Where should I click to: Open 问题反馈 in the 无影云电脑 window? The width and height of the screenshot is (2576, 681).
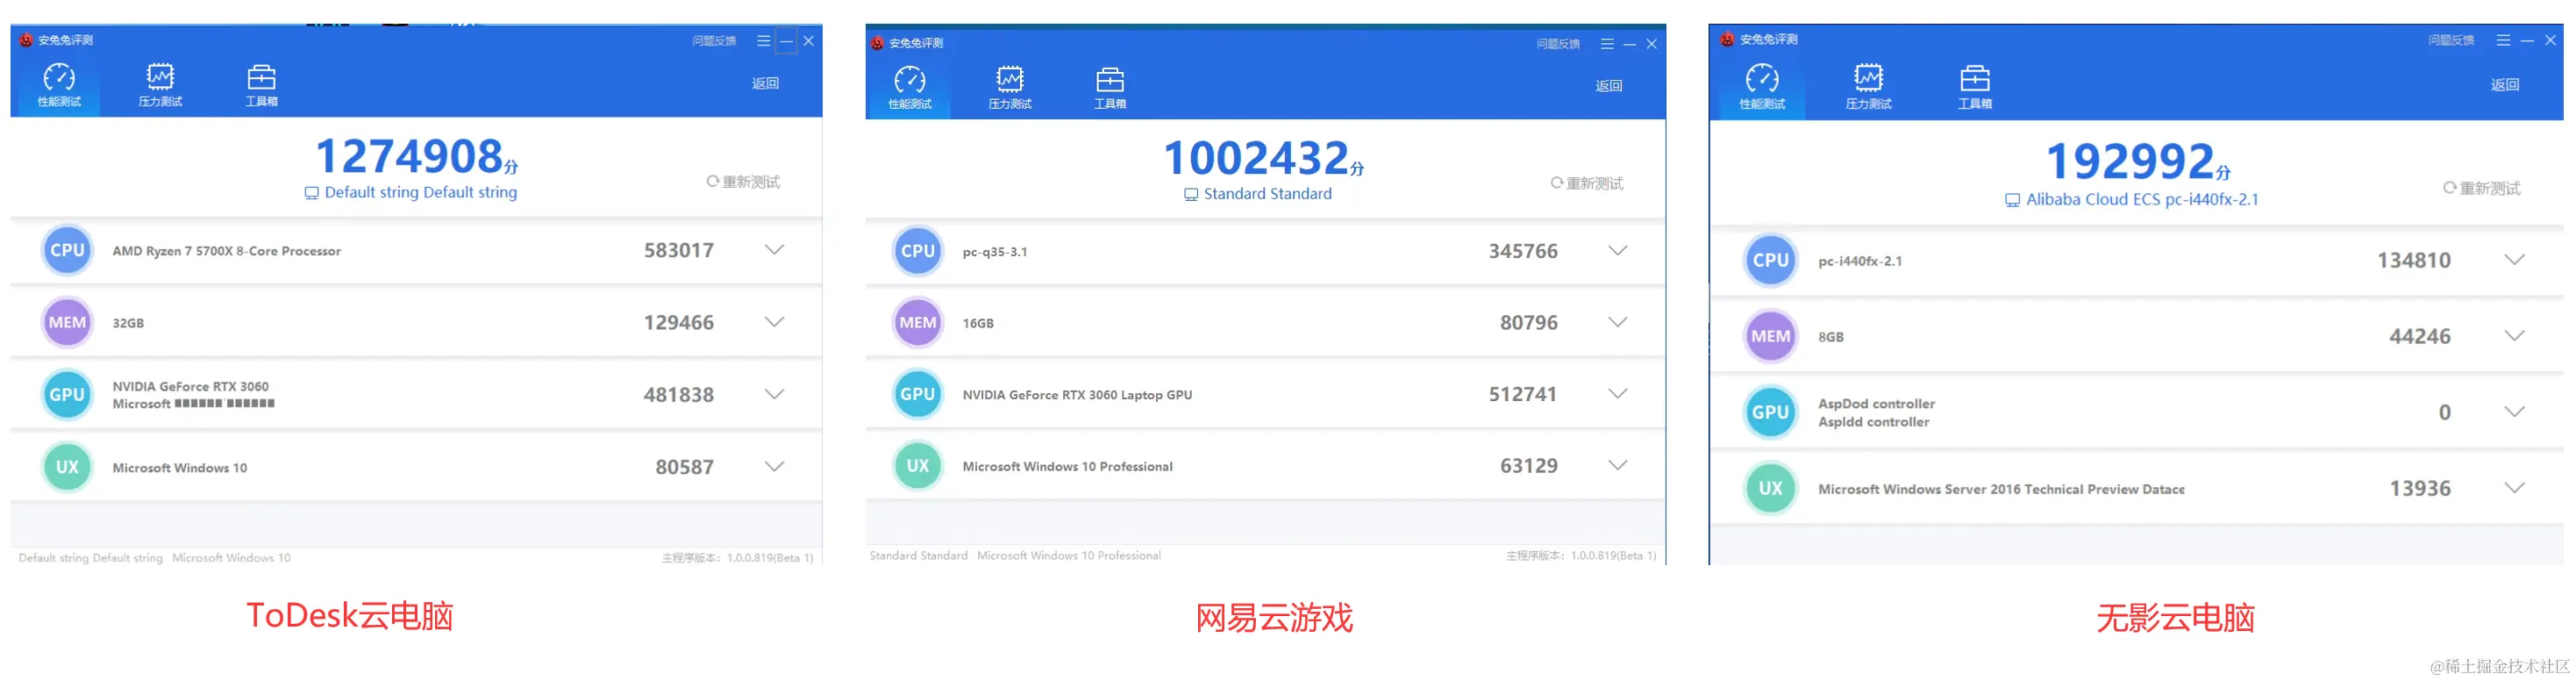(2451, 40)
